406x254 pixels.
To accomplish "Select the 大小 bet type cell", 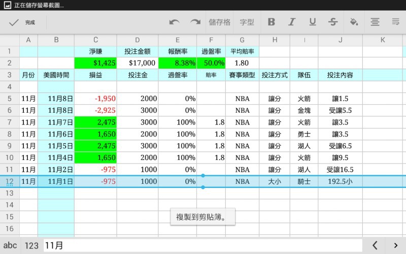I will click(x=275, y=181).
